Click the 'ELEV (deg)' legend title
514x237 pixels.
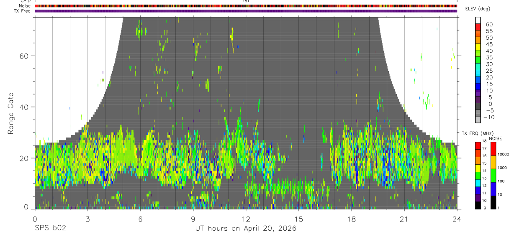478,8
